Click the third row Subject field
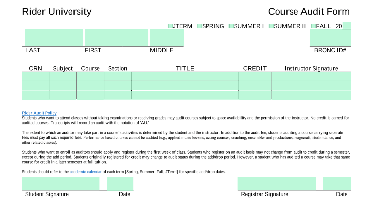This screenshot has width=373, height=219. pyautogui.click(x=63, y=95)
